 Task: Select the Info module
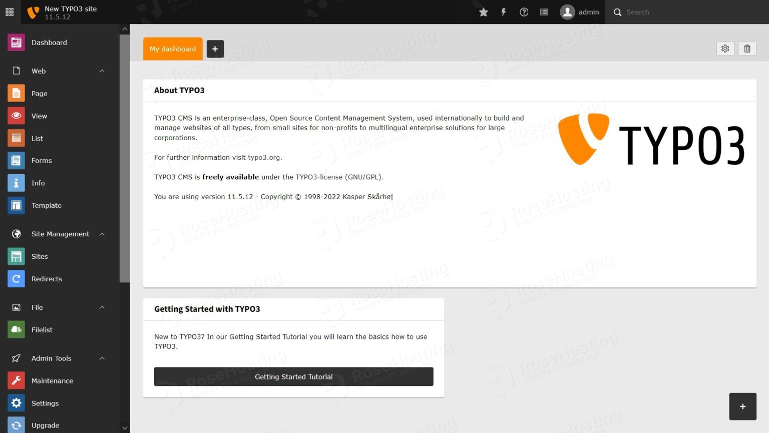[38, 183]
